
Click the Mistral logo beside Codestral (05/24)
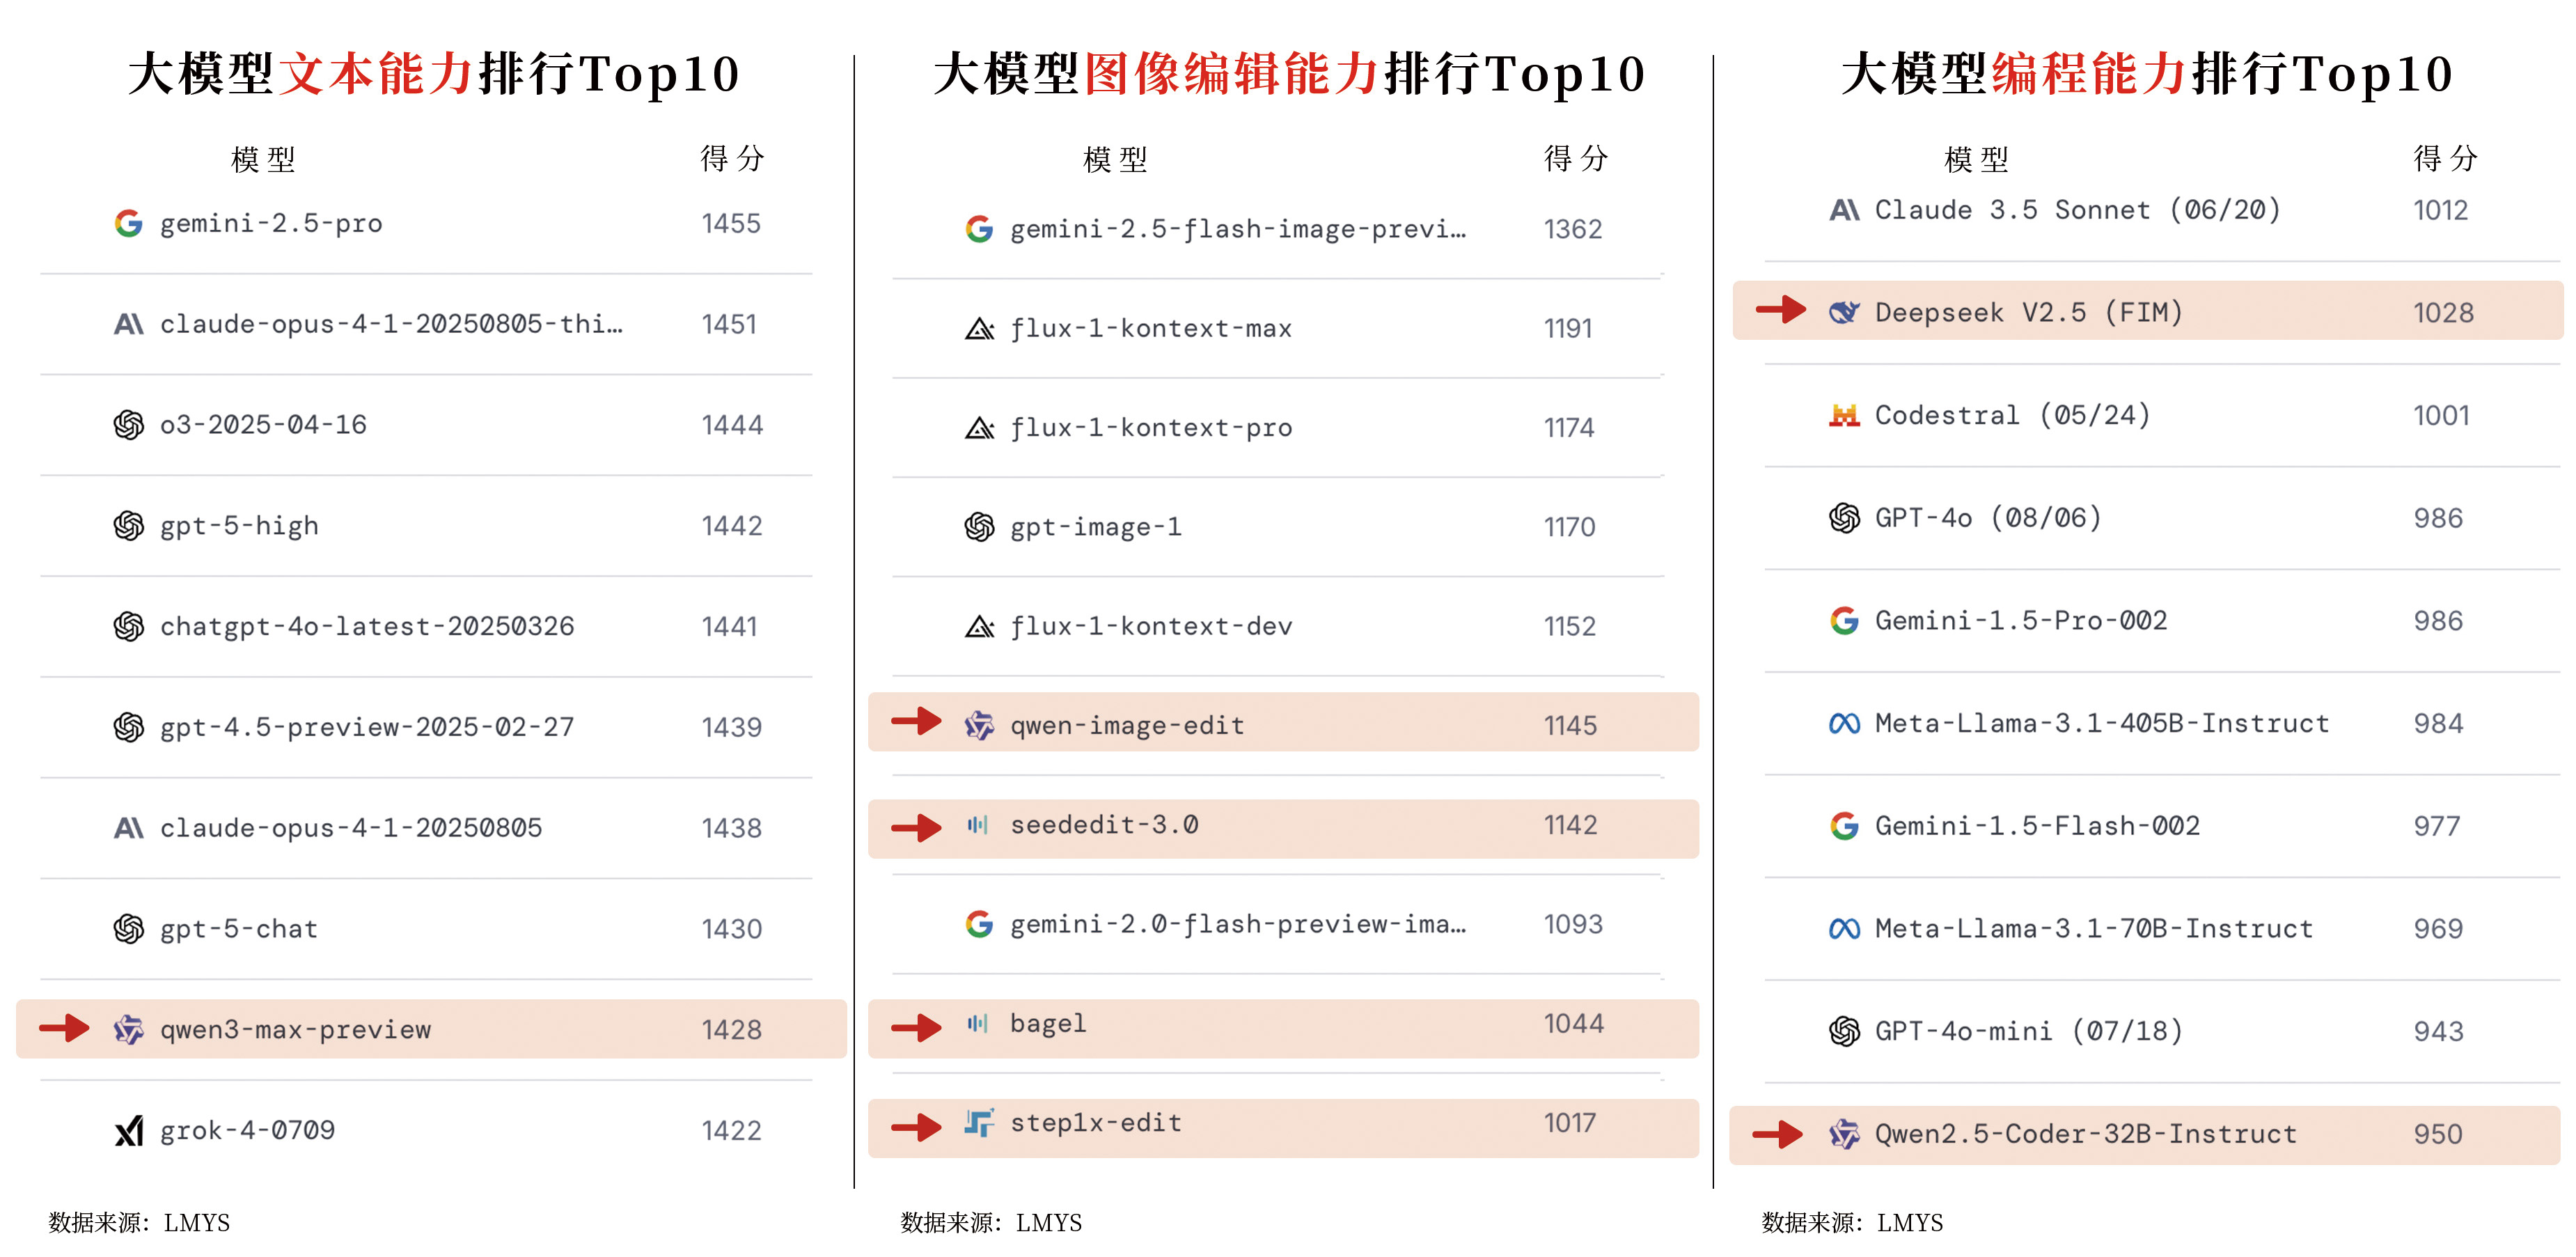(1844, 415)
